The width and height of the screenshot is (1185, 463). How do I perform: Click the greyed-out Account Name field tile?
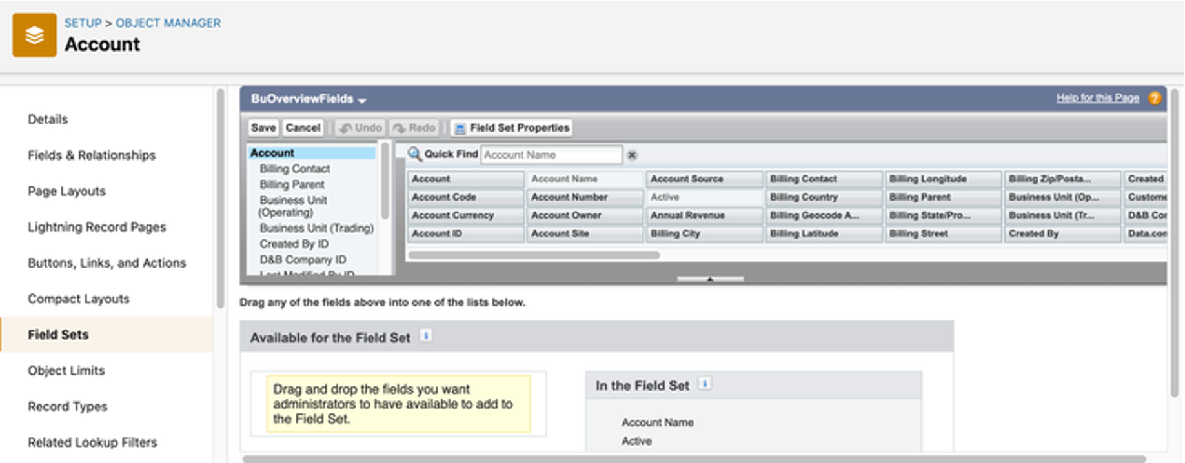pyautogui.click(x=584, y=179)
